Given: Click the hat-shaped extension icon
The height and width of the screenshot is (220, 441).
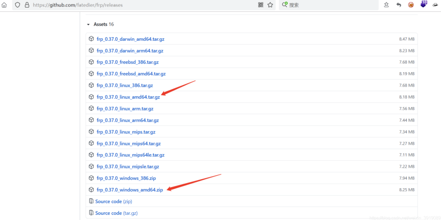Looking at the screenshot, I should [436, 5].
